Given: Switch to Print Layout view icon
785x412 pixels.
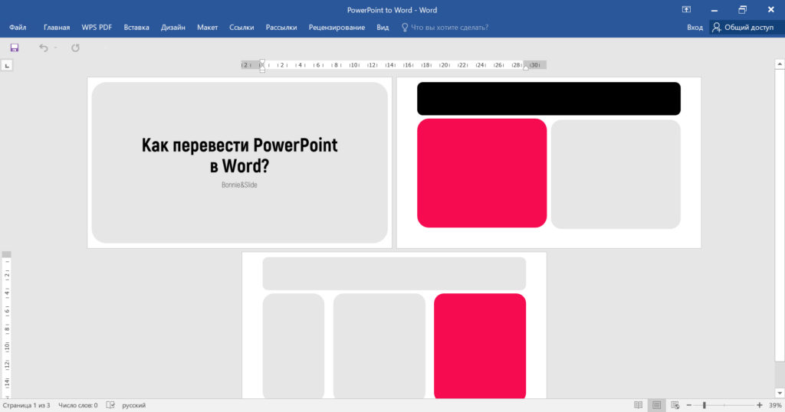Looking at the screenshot, I should coord(656,406).
